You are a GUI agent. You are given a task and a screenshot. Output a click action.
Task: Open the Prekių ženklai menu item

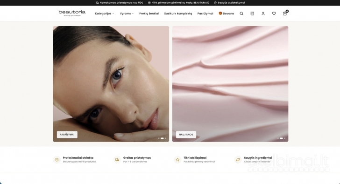coord(149,14)
